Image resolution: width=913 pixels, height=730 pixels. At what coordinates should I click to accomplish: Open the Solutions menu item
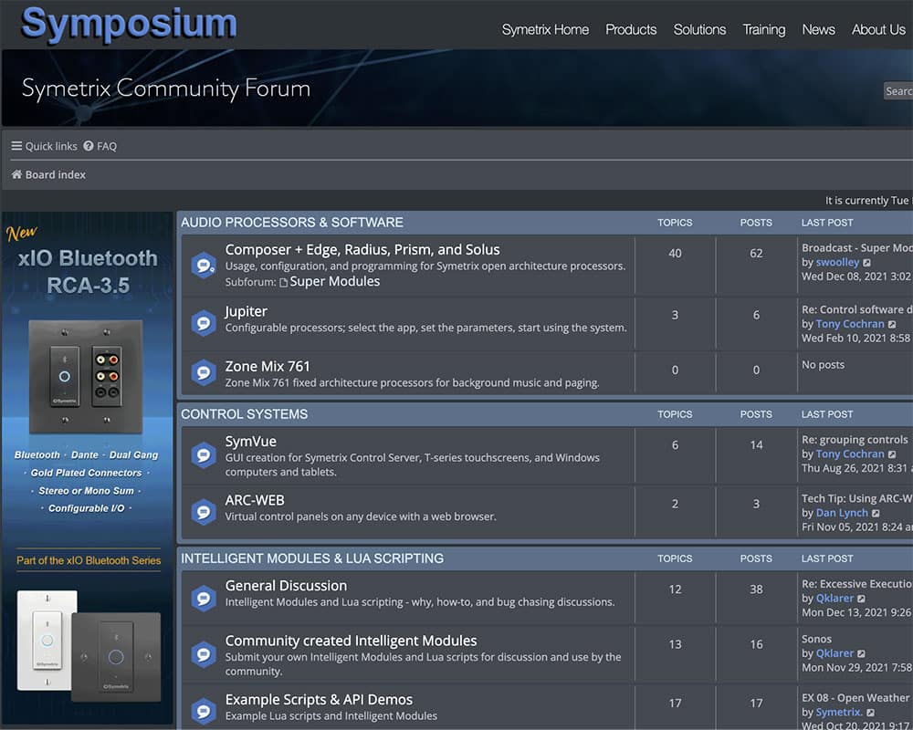click(700, 29)
